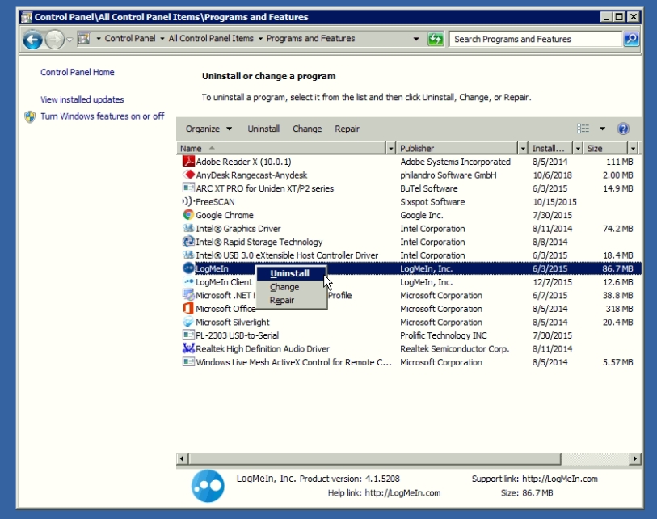
Task: Open the Organize dropdown menu
Action: (x=208, y=129)
